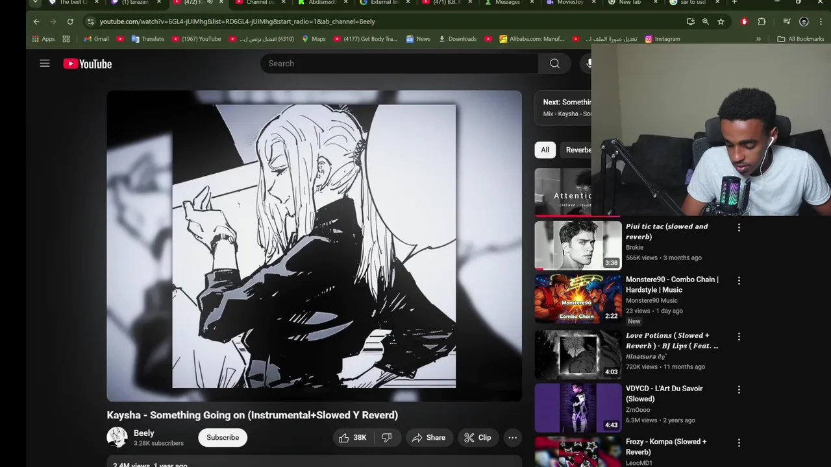Mute the playing tab speaker icon
Image resolution: width=831 pixels, height=467 pixels.
click(209, 3)
